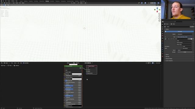The width and height of the screenshot is (195, 109).
Task: Select material preview shading icon
Action: tap(154, 3)
